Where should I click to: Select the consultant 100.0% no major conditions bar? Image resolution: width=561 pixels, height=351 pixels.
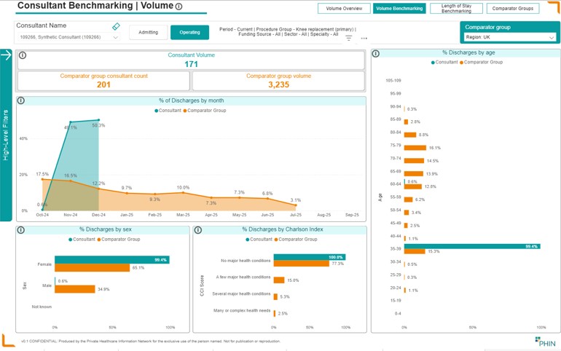point(310,257)
